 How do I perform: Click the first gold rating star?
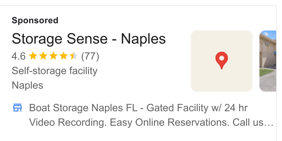[33, 56]
